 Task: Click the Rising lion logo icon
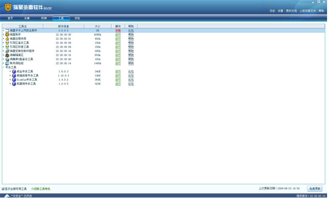[8, 8]
